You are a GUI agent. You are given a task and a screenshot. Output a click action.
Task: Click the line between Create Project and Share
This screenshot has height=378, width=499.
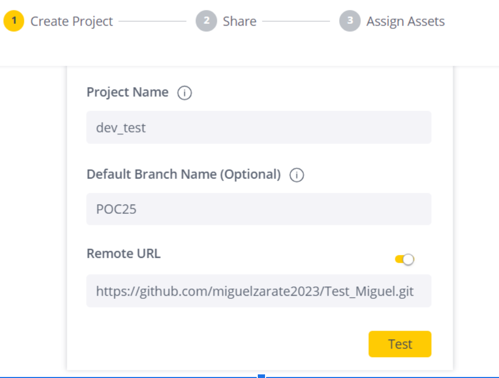[152, 21]
